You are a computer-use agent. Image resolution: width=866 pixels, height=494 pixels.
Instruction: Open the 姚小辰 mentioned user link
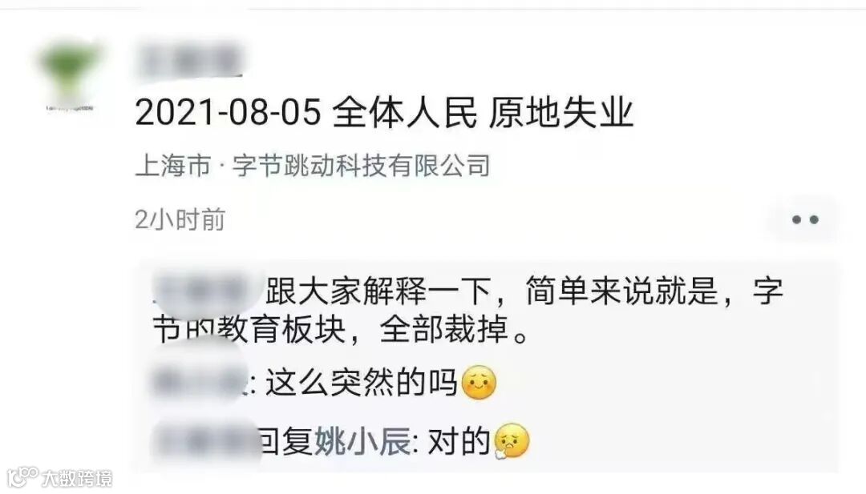pos(363,442)
